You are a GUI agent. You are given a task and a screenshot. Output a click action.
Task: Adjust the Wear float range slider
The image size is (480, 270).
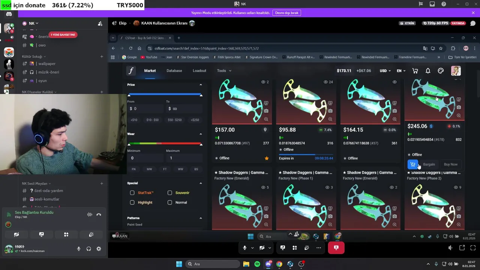tap(165, 144)
